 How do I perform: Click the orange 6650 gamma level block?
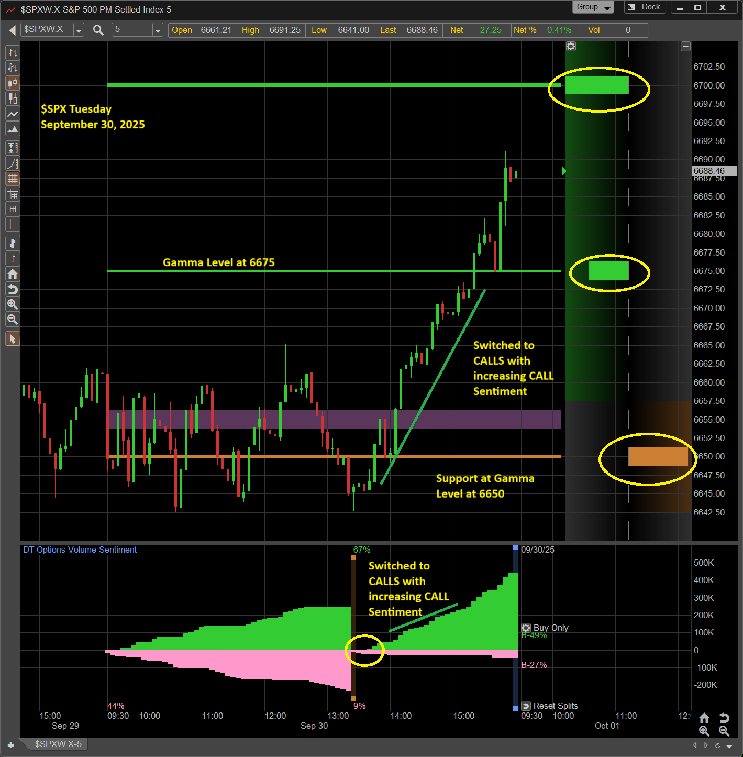click(x=658, y=456)
